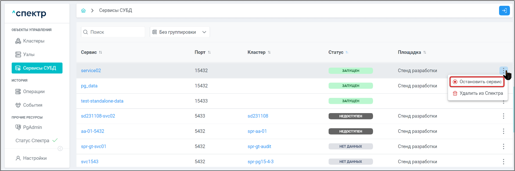The image size is (515, 171).
Task: Go to Операции in the sidebar
Action: [33, 91]
